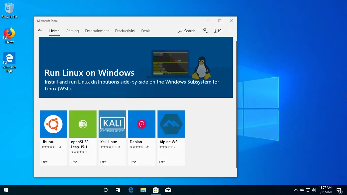Click the Alpine WSL rating of 7

(167, 147)
